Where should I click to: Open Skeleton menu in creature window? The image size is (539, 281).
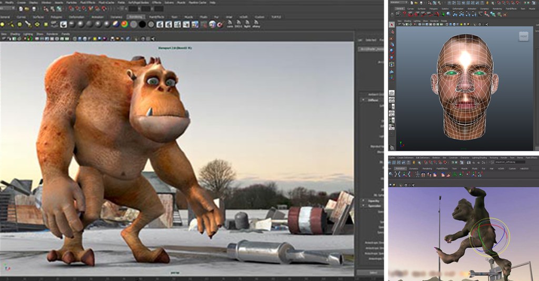click(436, 158)
